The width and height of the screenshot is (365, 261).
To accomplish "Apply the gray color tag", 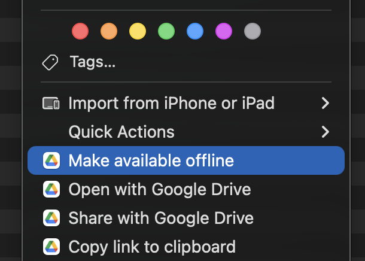I will click(253, 31).
